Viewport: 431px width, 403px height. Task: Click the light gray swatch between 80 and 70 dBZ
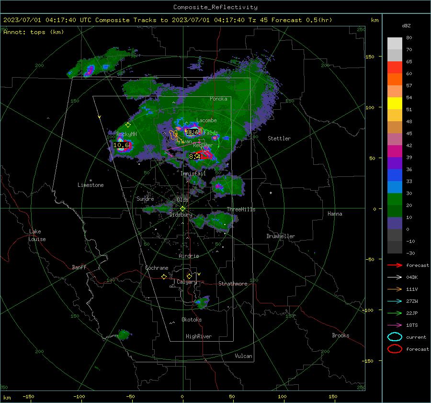395,44
